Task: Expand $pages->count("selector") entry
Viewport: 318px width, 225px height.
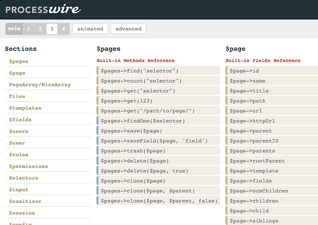Action: pos(158,81)
